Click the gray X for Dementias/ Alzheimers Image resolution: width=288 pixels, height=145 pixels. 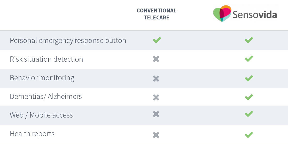point(156,97)
